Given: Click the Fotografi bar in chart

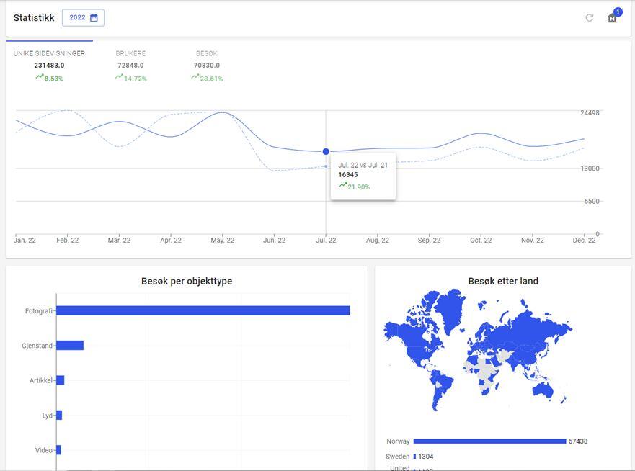Looking at the screenshot, I should (x=203, y=310).
